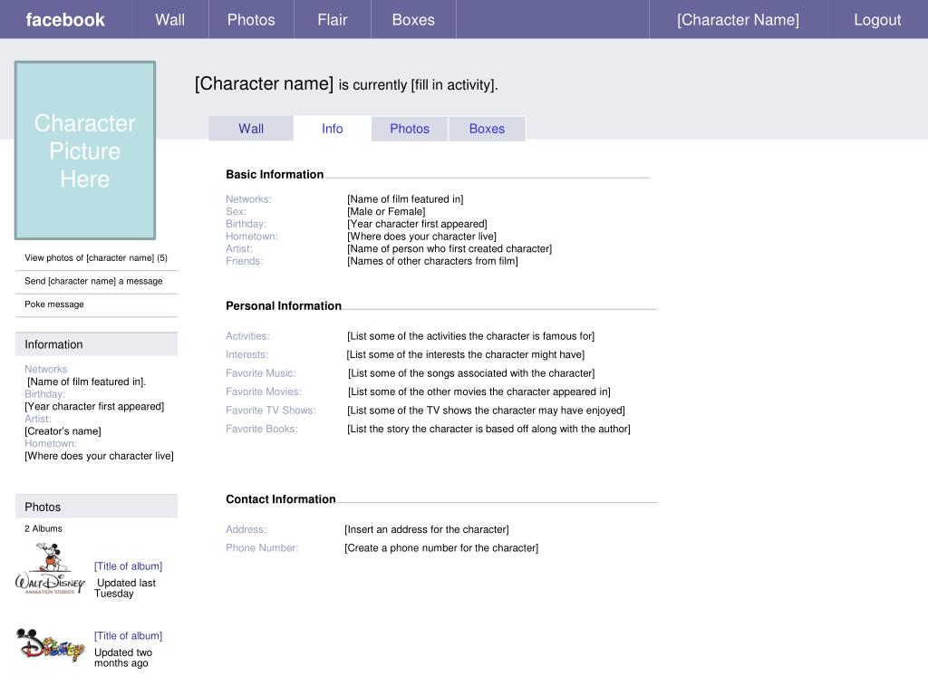This screenshot has height=696, width=928.
Task: Click the colorful Disney logo album thumbnail
Action: pos(51,644)
